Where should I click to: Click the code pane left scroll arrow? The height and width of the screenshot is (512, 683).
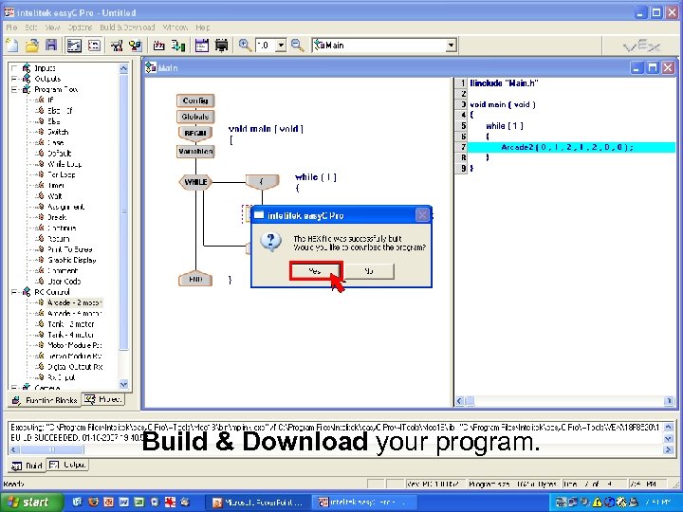(x=459, y=401)
